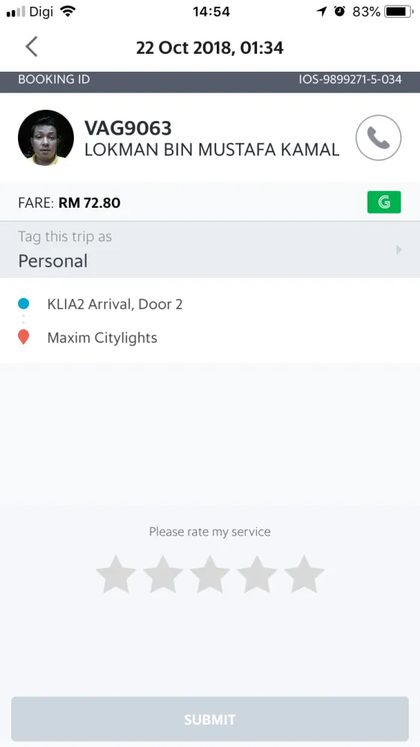420x747 pixels.
Task: Submit the driver rating
Action: coord(210,719)
